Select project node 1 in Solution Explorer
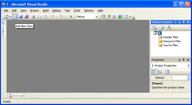 pos(159,33)
